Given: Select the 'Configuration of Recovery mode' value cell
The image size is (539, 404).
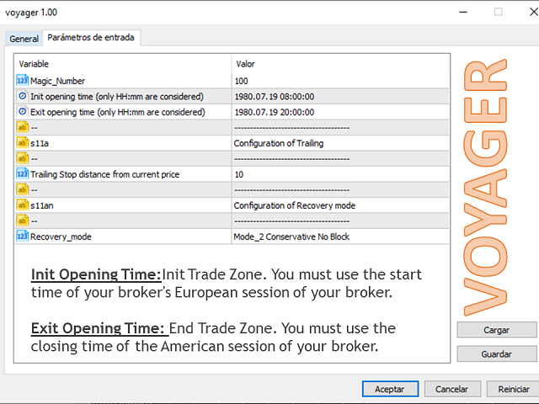Looking at the screenshot, I should point(340,205).
